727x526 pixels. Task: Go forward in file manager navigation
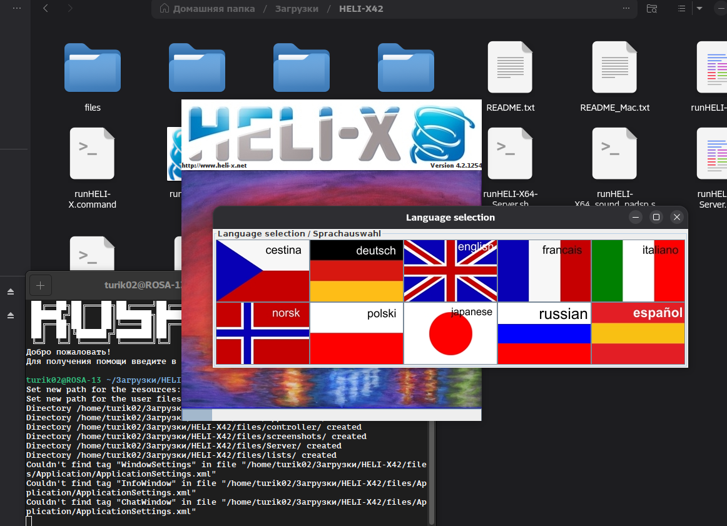[x=69, y=8]
